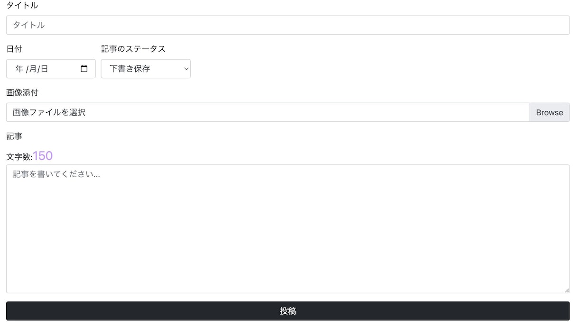Open the calendar picker icon in date field
Image resolution: width=579 pixels, height=327 pixels.
coord(84,69)
